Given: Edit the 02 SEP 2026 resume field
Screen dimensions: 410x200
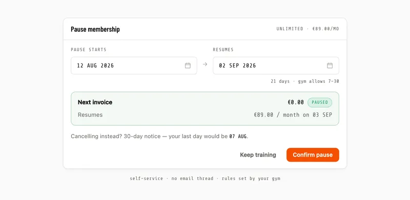Looking at the screenshot, I should point(276,65).
